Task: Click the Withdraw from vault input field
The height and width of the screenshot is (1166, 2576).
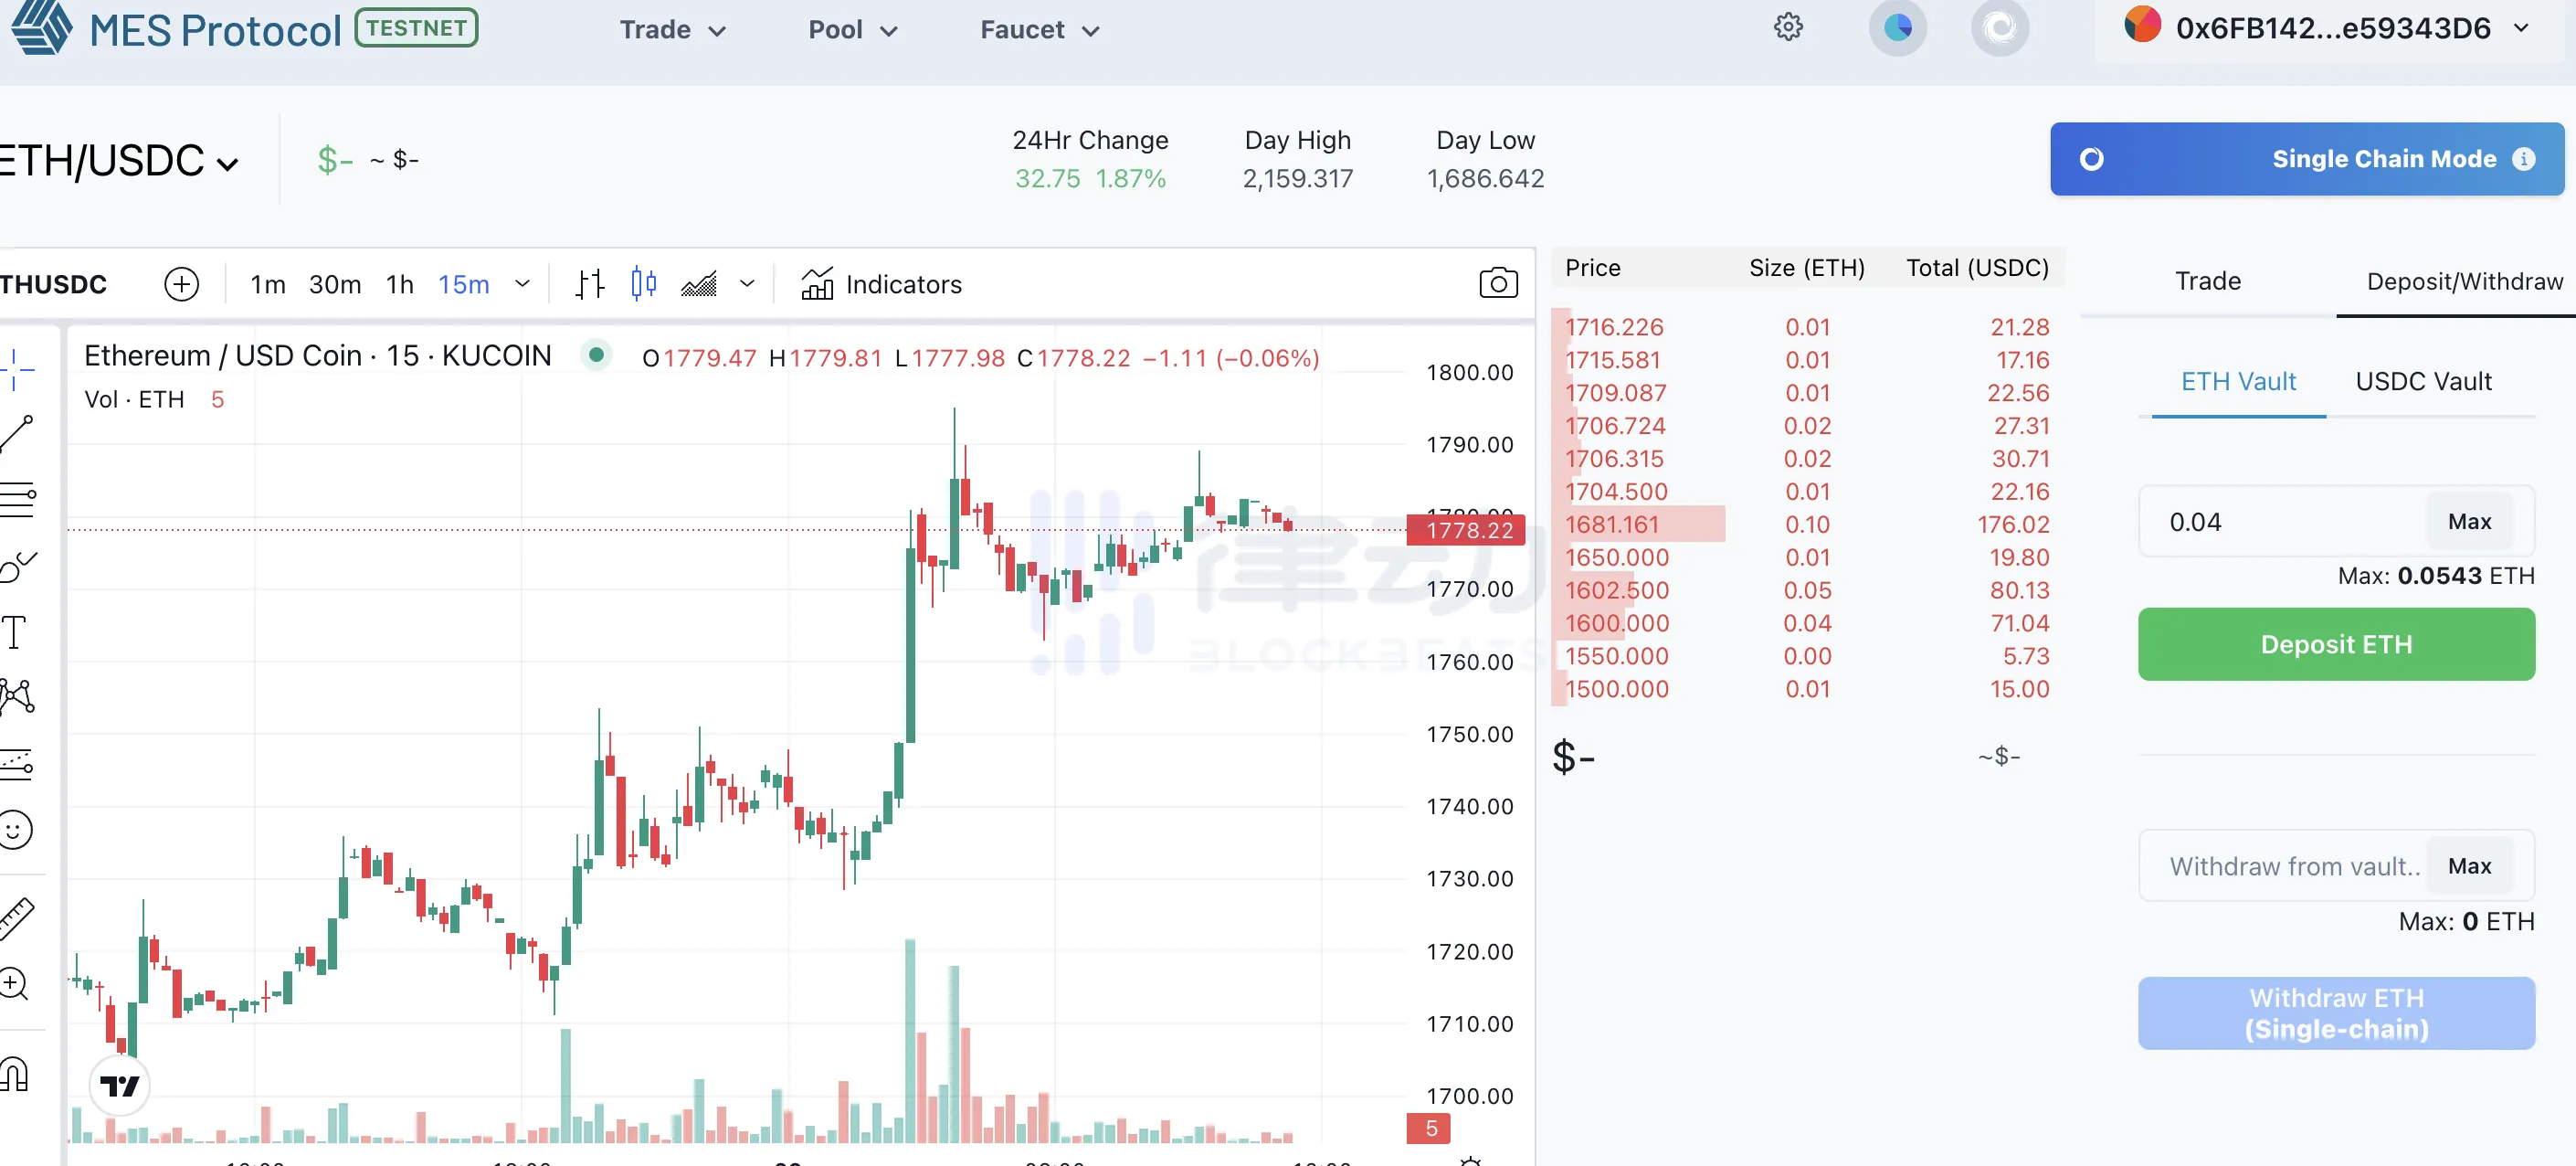Action: pos(2290,866)
